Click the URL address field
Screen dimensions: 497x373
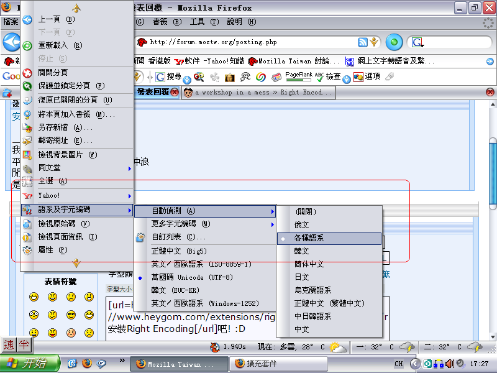click(248, 42)
